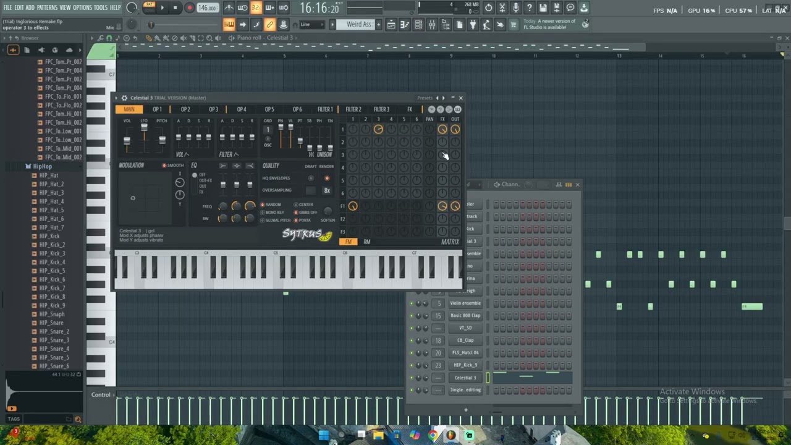Image resolution: width=791 pixels, height=445 pixels.
Task: Open the EDIT menu
Action: coord(19,7)
